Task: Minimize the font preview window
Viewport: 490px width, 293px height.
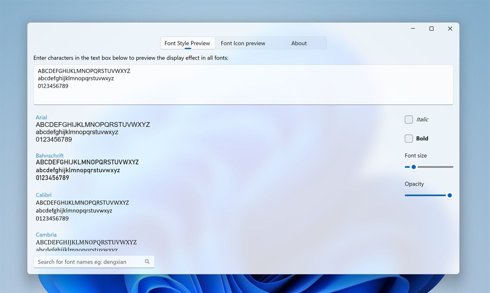Action: (413, 29)
